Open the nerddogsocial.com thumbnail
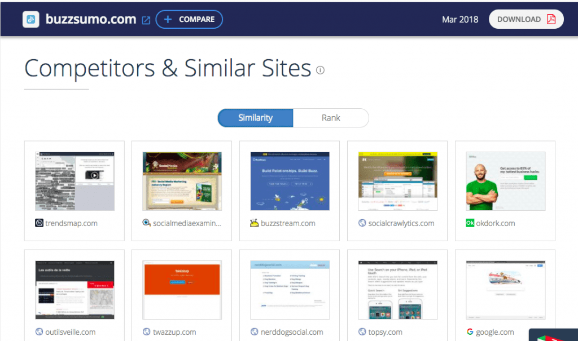 pos(290,290)
